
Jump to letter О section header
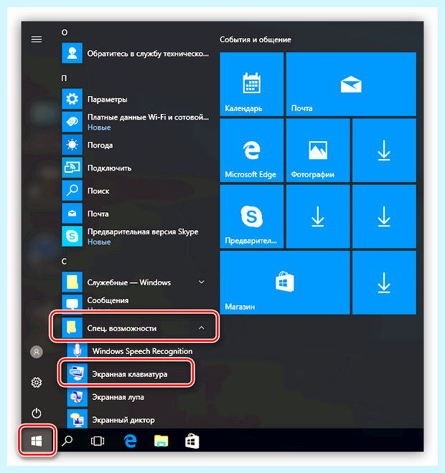[65, 32]
